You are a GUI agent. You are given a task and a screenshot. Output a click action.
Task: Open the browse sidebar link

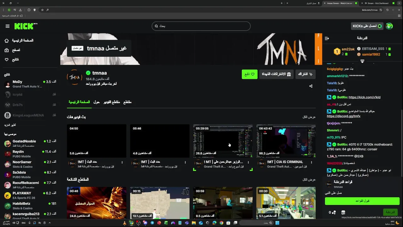tap(13, 50)
